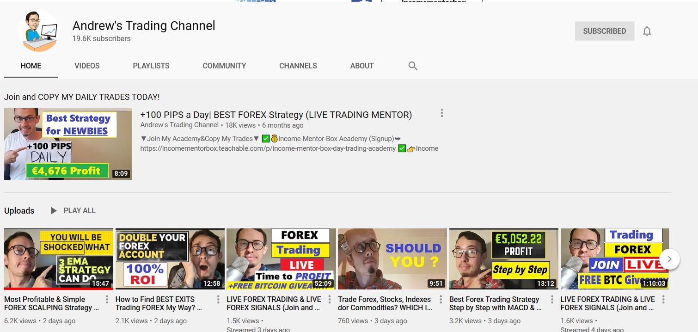Switch to the VIDEOS tab
Screen dimensions: 698x332
[x=87, y=66]
